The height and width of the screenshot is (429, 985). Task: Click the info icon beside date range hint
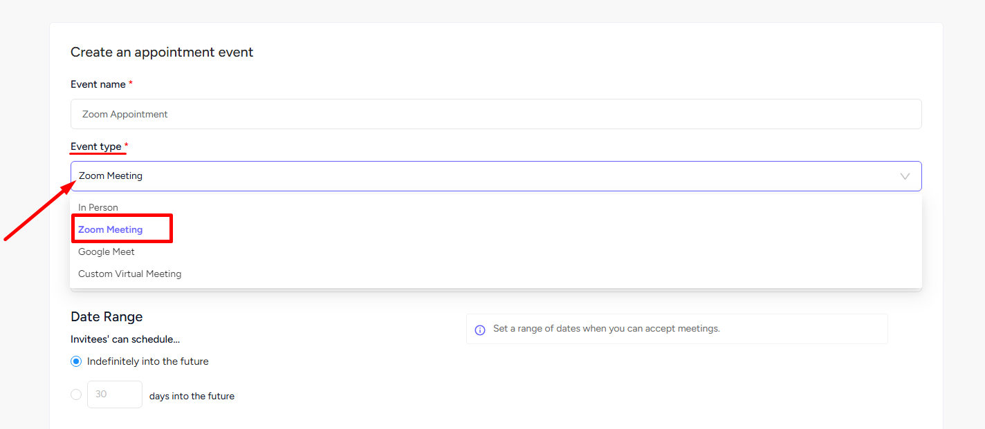[x=480, y=330]
